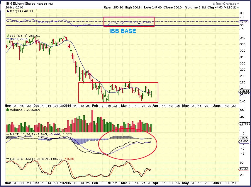Click the 0.575 histogram tag on MACD axis
The height and width of the screenshot is (187, 251).
pos(244,138)
